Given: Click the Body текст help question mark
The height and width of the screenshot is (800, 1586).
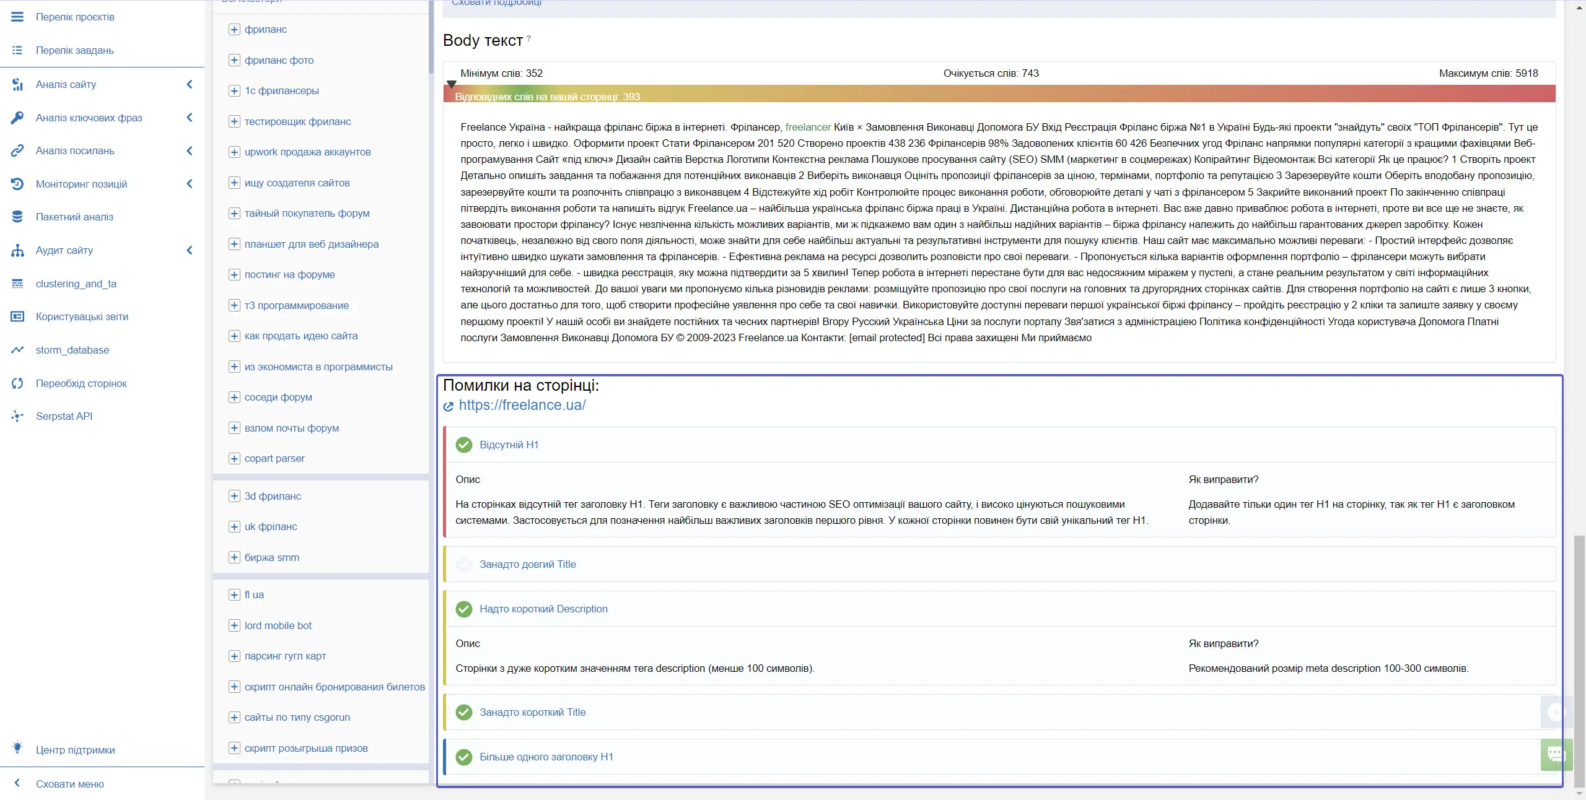Looking at the screenshot, I should (528, 38).
